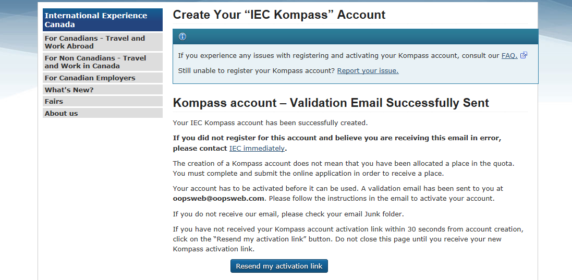Screen dimensions: 572x280
Task: Open the "IEC immediately" contact link
Action: (x=257, y=148)
